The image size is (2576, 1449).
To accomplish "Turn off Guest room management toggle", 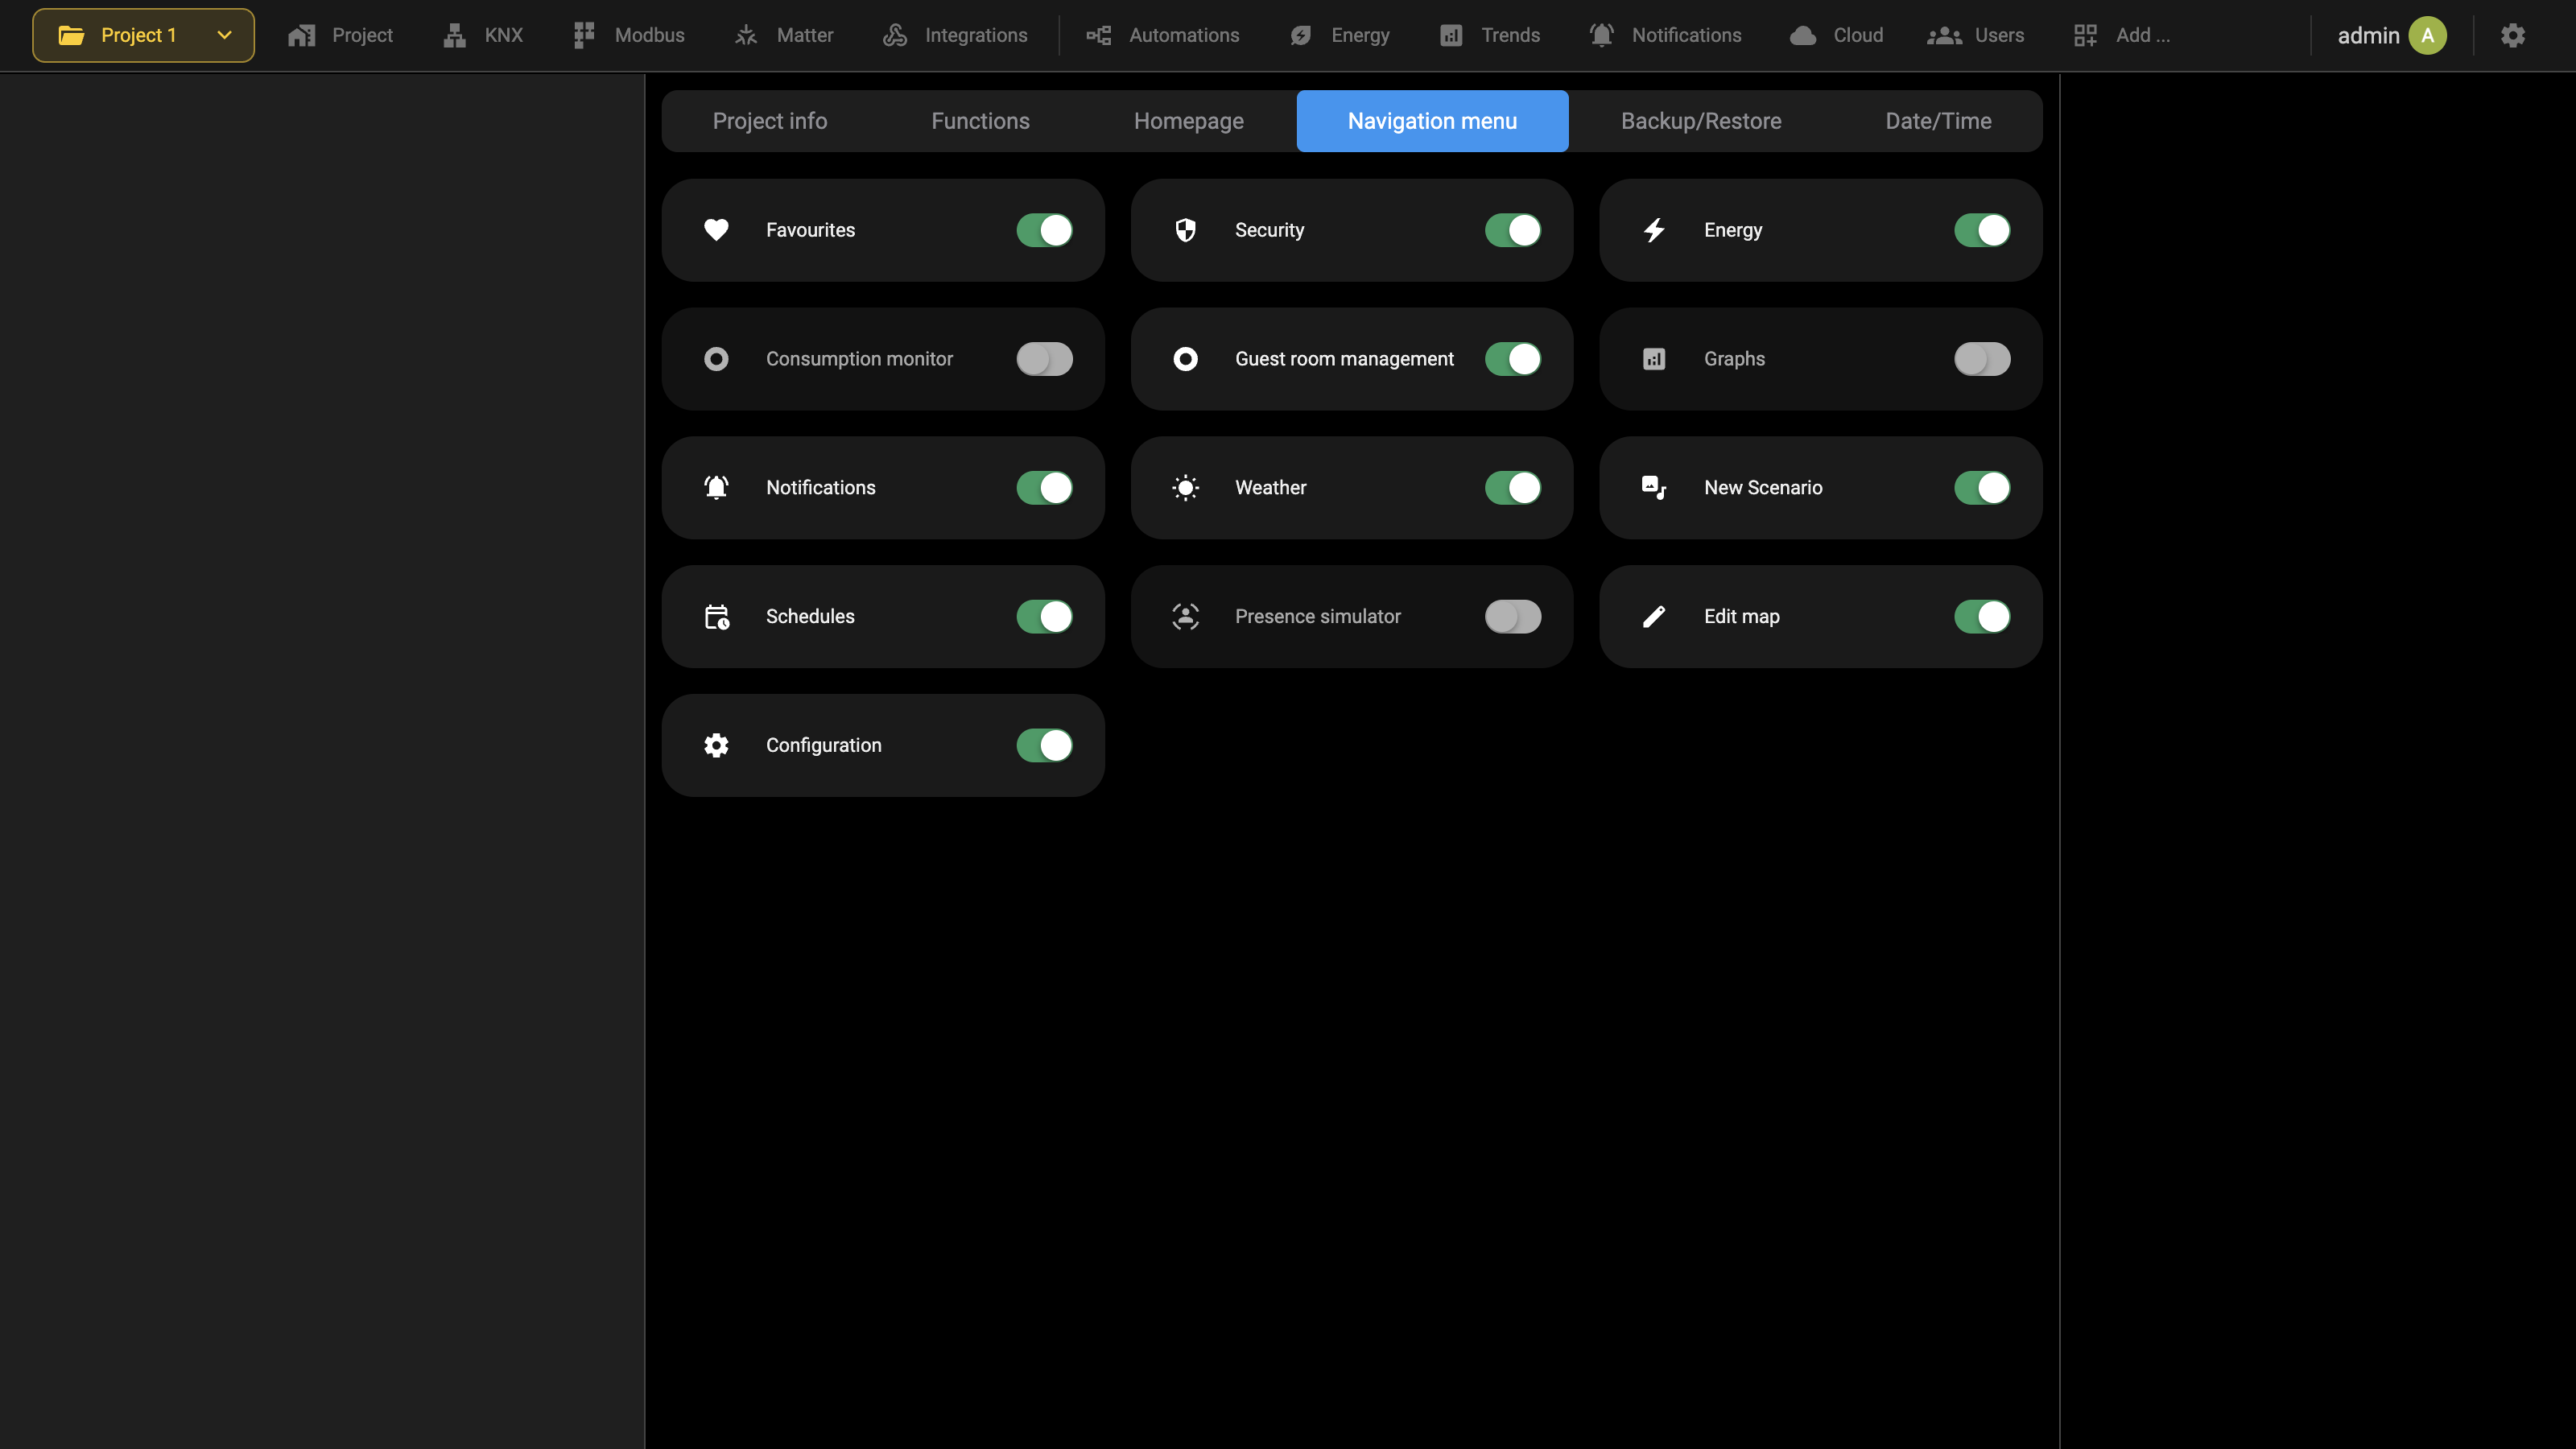I will [1513, 359].
